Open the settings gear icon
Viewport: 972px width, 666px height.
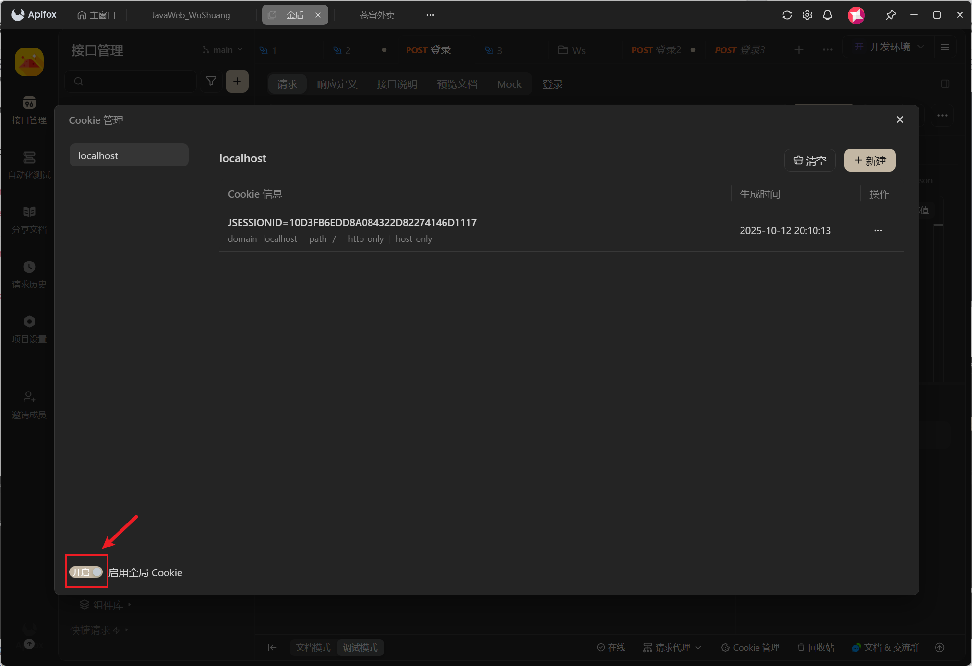point(807,15)
